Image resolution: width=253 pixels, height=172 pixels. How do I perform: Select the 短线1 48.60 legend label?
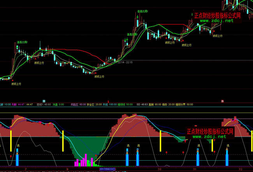[44, 105]
